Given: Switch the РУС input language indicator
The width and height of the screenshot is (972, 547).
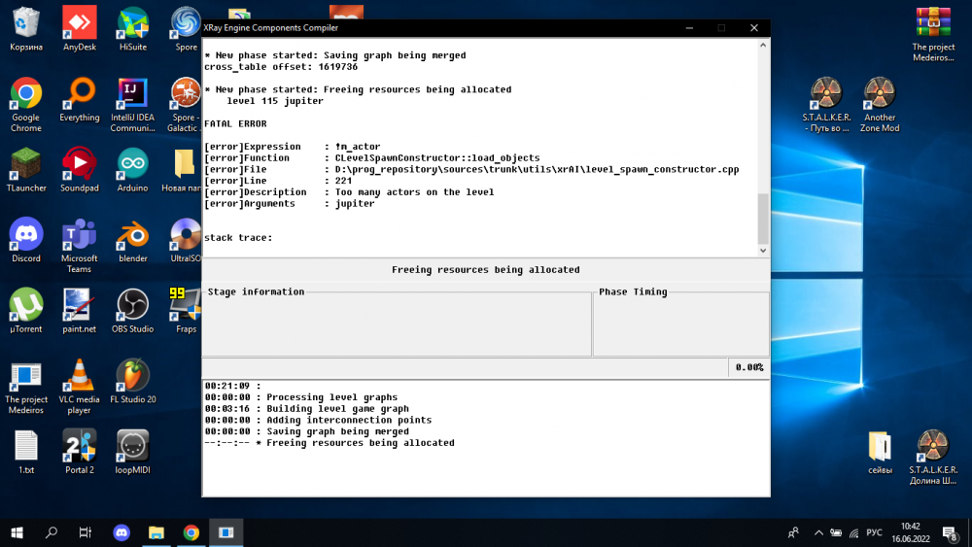Looking at the screenshot, I should point(874,532).
